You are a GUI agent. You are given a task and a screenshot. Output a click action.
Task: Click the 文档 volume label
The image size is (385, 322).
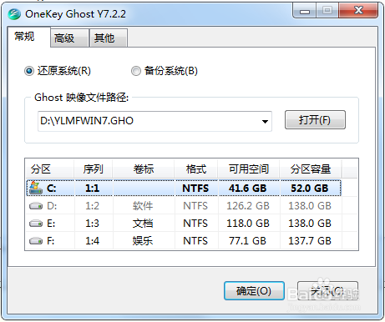[x=143, y=224]
